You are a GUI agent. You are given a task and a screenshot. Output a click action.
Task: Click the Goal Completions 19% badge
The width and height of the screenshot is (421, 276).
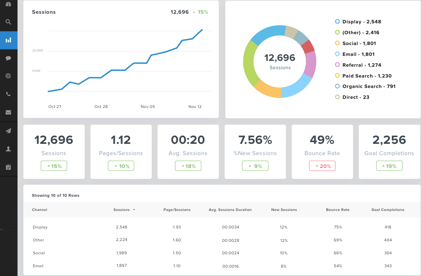[x=389, y=166]
